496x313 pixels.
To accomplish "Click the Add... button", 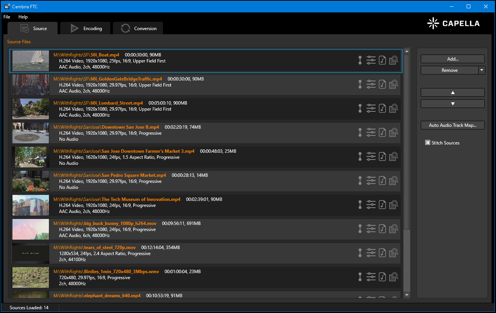I will point(452,59).
